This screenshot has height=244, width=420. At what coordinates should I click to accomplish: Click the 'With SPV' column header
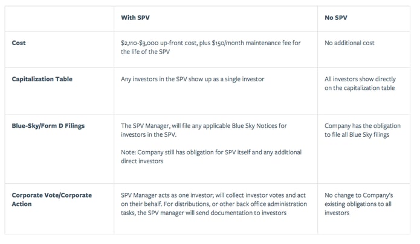coord(135,17)
